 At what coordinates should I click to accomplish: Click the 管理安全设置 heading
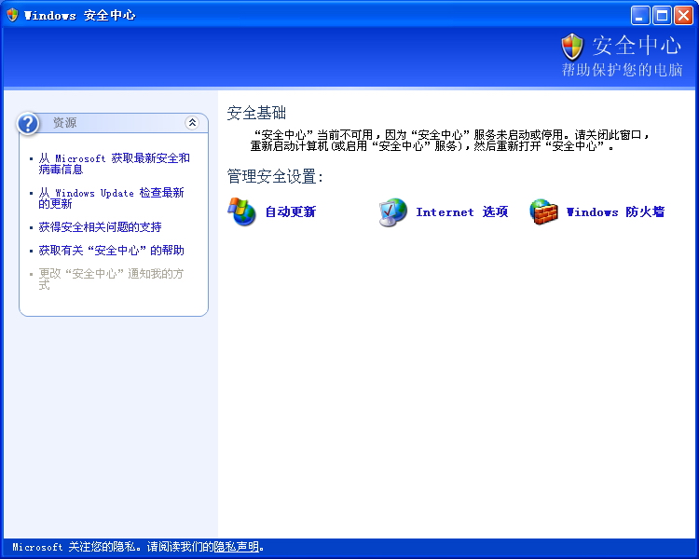pyautogui.click(x=275, y=176)
